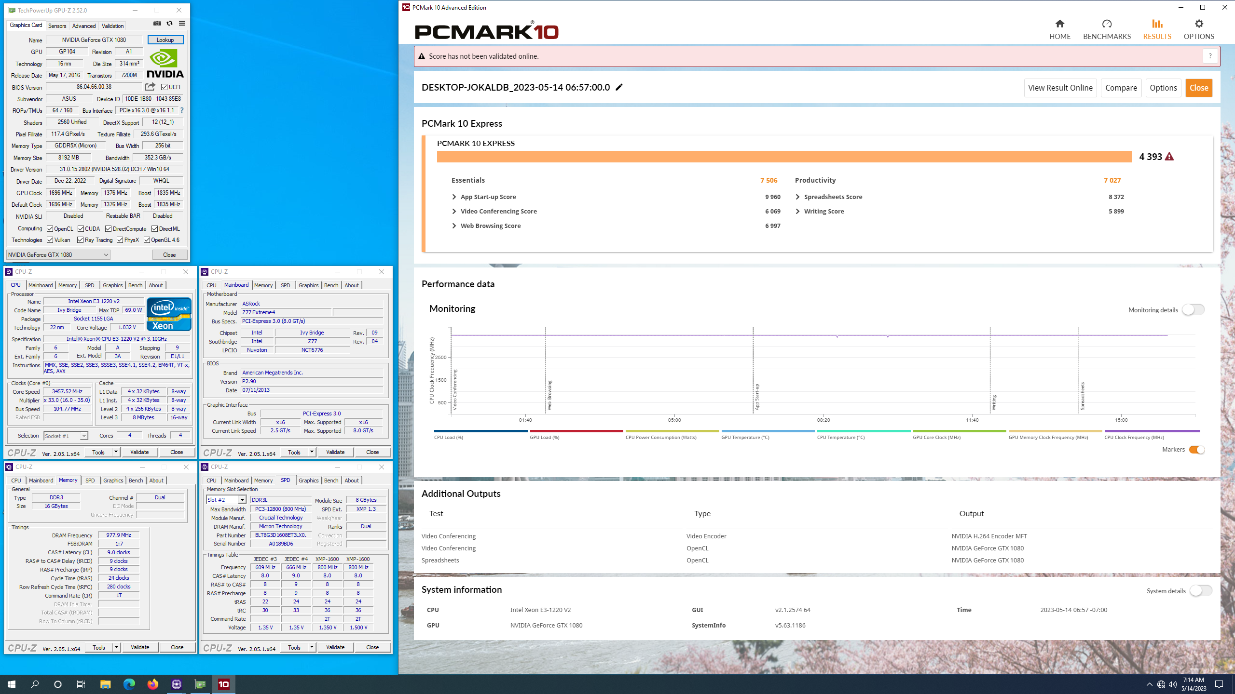Launch Microsoft Edge from taskbar
The height and width of the screenshot is (694, 1235).
click(129, 684)
